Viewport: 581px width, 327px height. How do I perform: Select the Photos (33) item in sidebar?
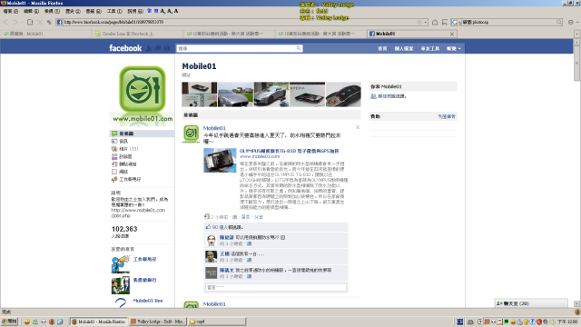click(142, 149)
